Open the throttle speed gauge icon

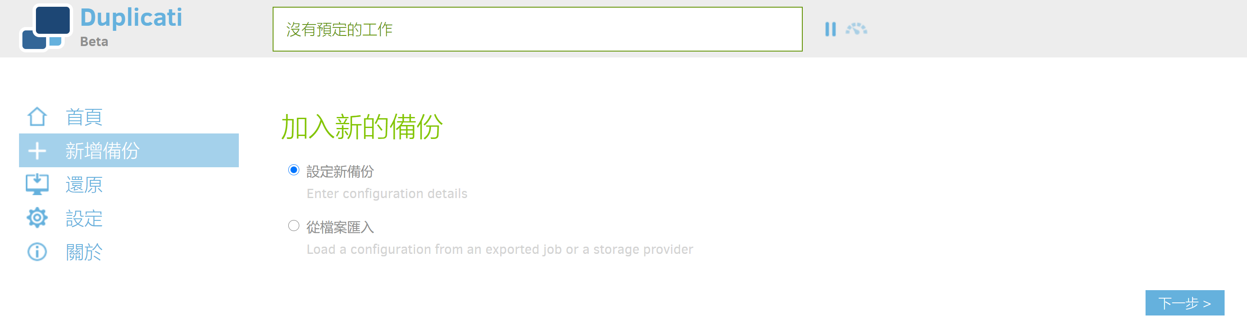coord(856,29)
